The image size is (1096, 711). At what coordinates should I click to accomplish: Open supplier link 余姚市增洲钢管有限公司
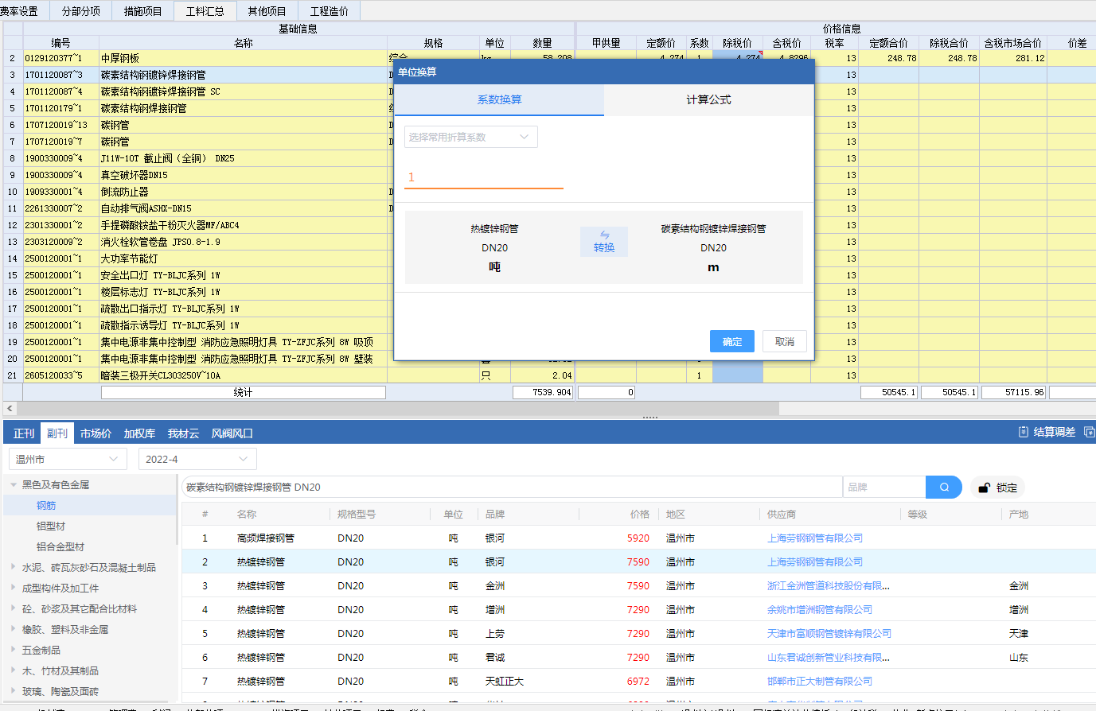tap(819, 609)
